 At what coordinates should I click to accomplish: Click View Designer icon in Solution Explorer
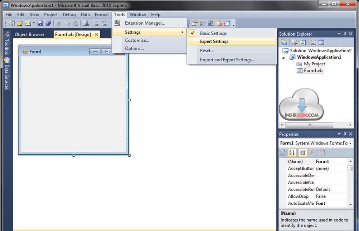(321, 42)
